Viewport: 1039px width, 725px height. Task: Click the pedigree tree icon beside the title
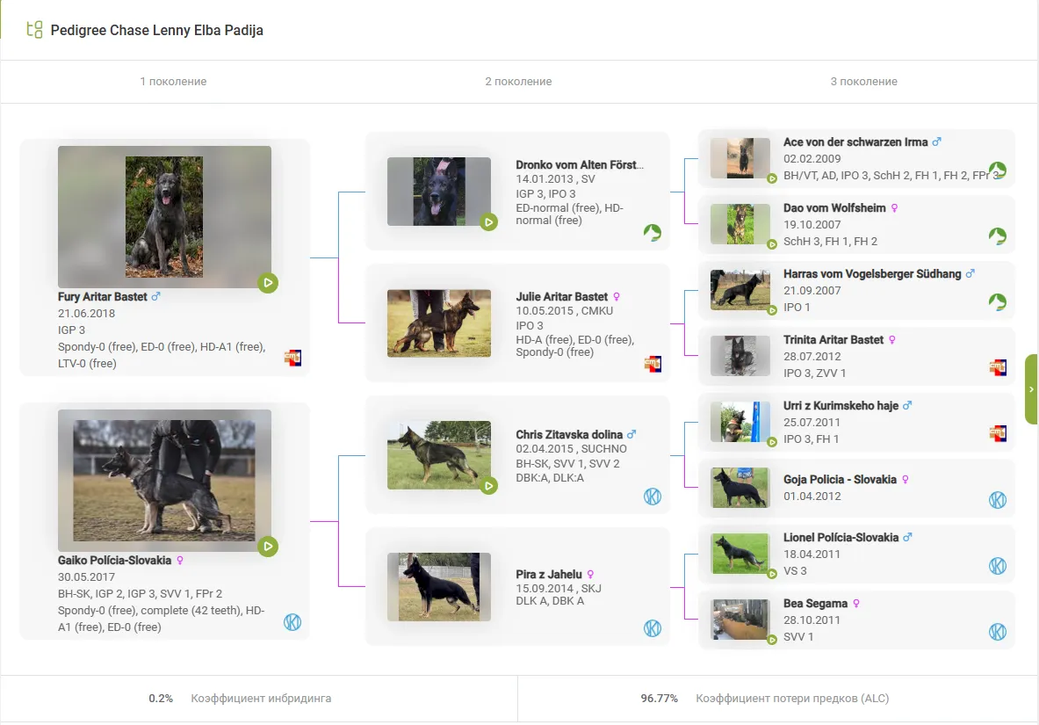tap(34, 30)
